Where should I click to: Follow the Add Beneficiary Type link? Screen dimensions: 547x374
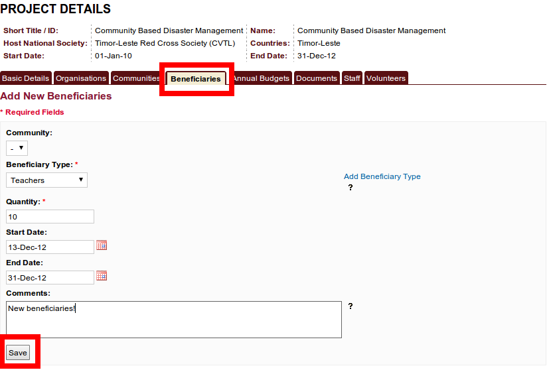(382, 176)
